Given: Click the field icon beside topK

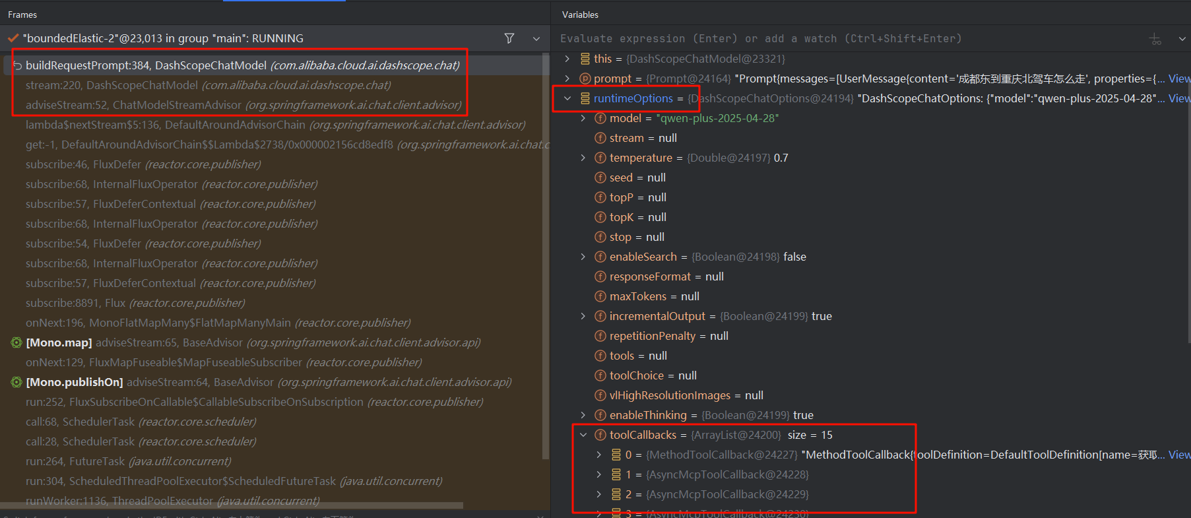Looking at the screenshot, I should tap(600, 217).
